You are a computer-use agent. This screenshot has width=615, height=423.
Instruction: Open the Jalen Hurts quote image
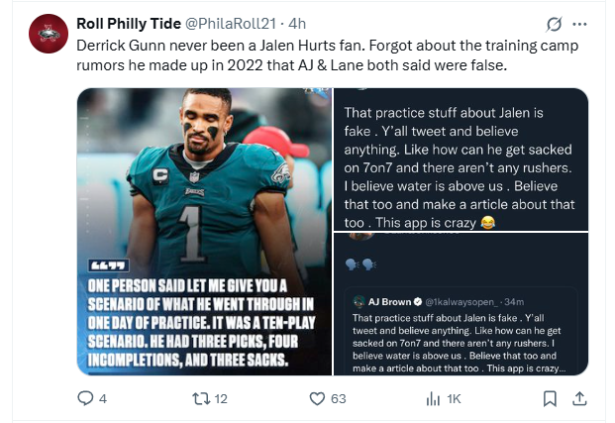point(205,231)
